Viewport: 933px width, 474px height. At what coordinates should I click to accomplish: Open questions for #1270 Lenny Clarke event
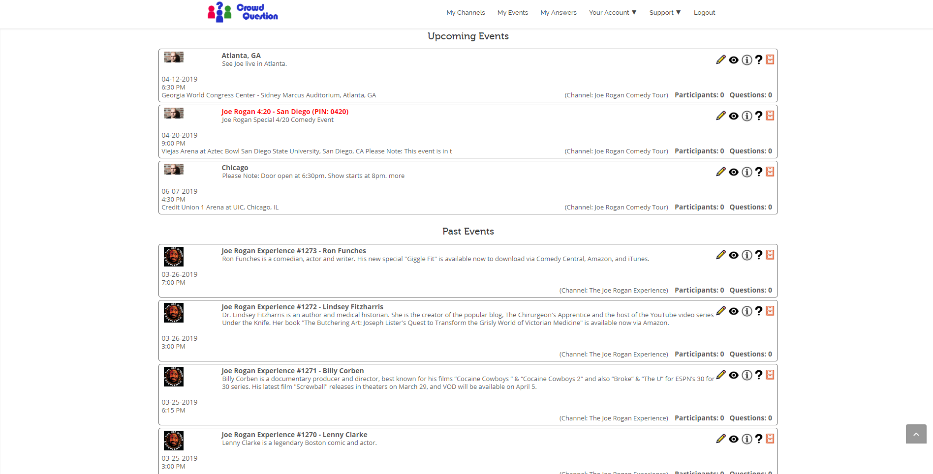coord(759,439)
